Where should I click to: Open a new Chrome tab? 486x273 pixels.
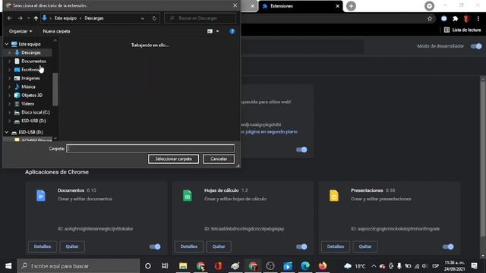[351, 6]
